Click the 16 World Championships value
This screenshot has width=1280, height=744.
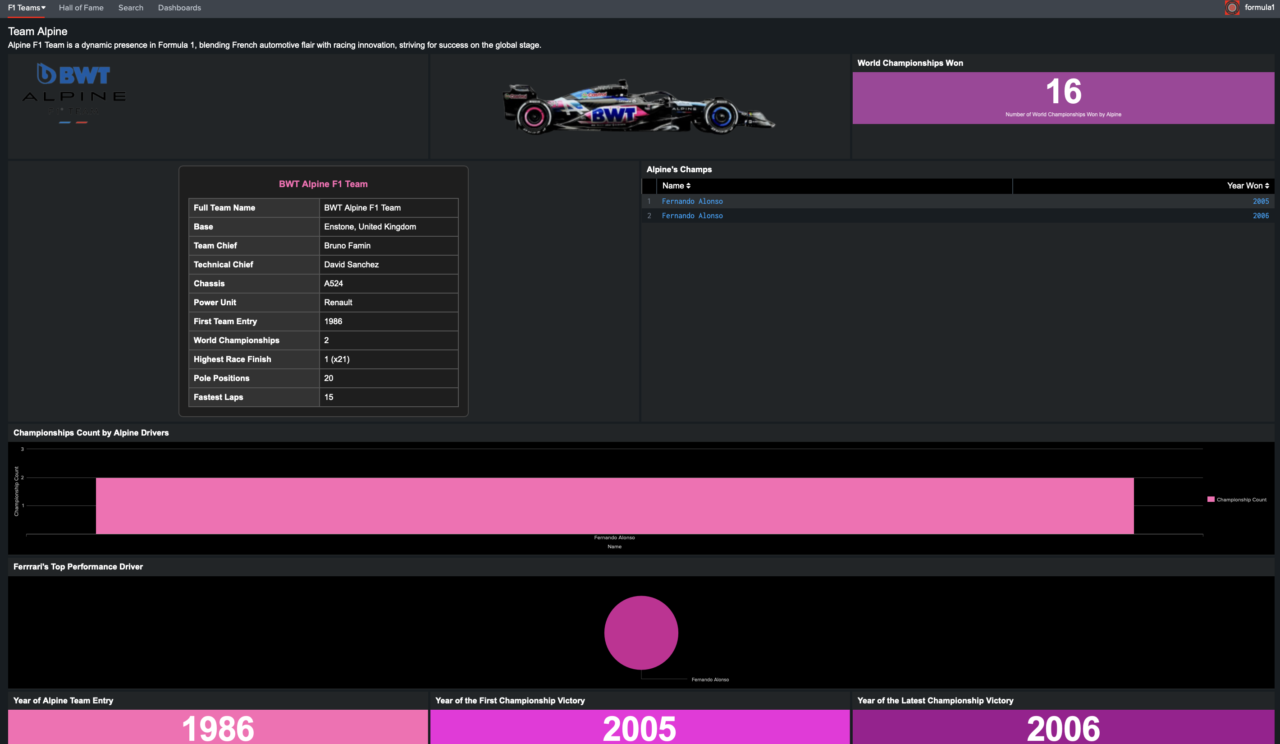coord(1063,92)
